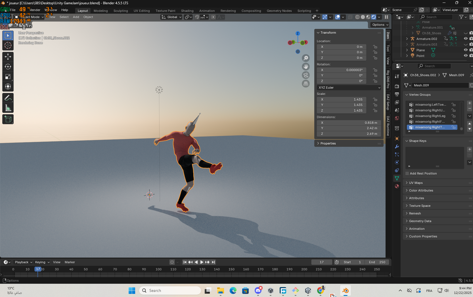Screen dimensions: 473x297
Task: Click the Scale X value field
Action: 342,99
